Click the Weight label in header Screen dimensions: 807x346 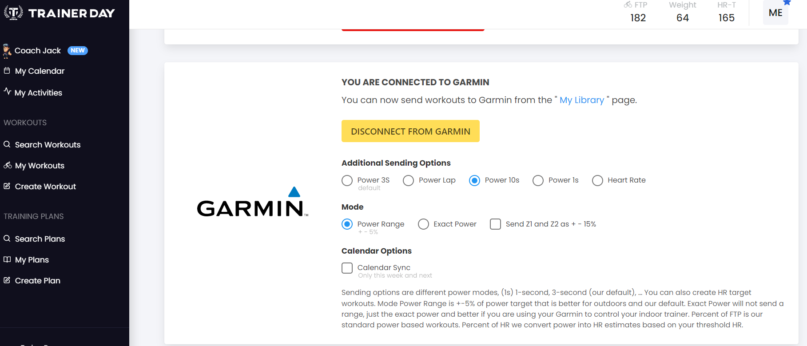683,5
